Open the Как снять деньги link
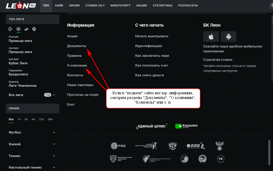The width and height of the screenshot is (273, 171). coord(150,75)
